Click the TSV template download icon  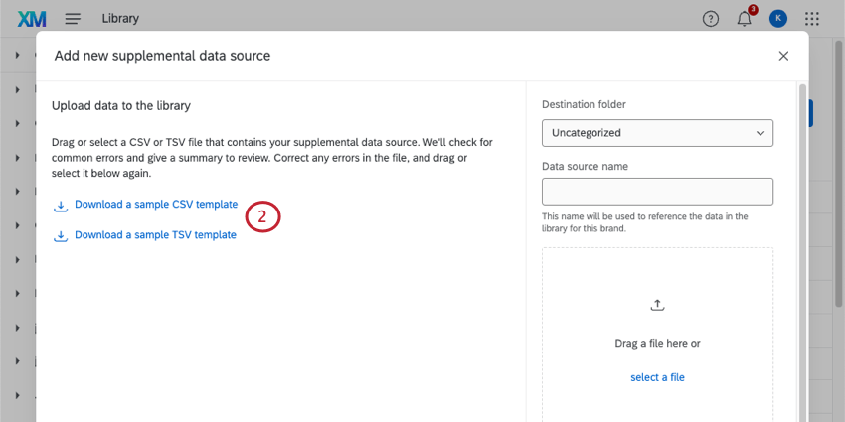[x=61, y=235]
